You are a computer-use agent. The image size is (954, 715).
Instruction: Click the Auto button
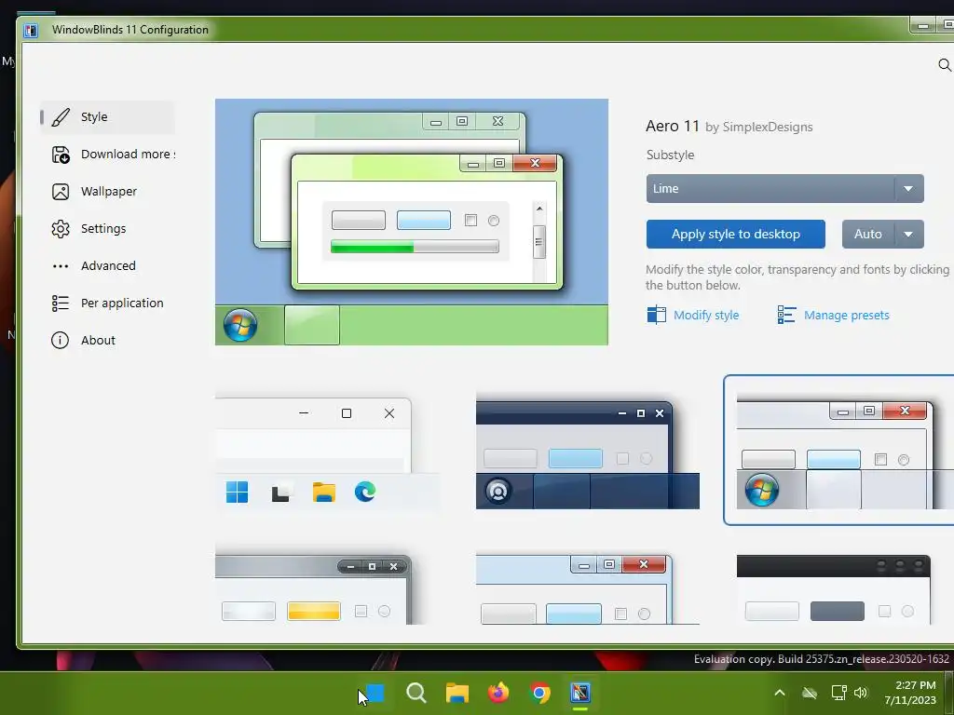(868, 234)
